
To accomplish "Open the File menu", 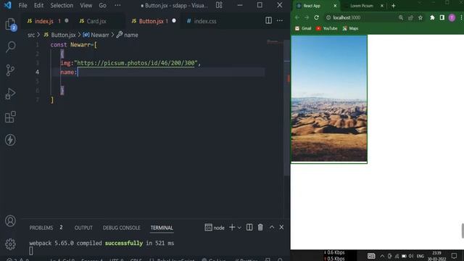I will [x=22, y=5].
